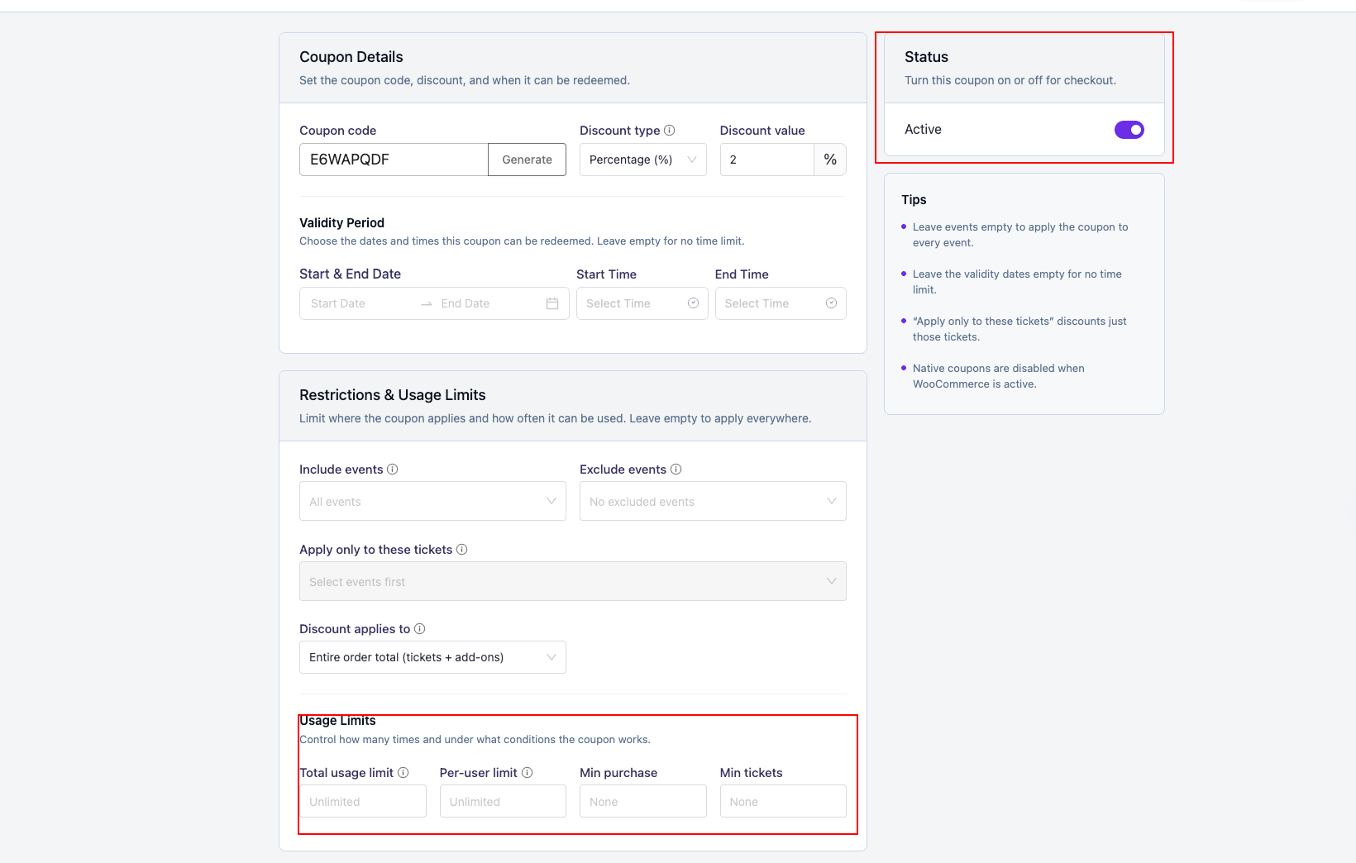This screenshot has width=1356, height=863.
Task: Click the Generate coupon code button
Action: pos(527,160)
